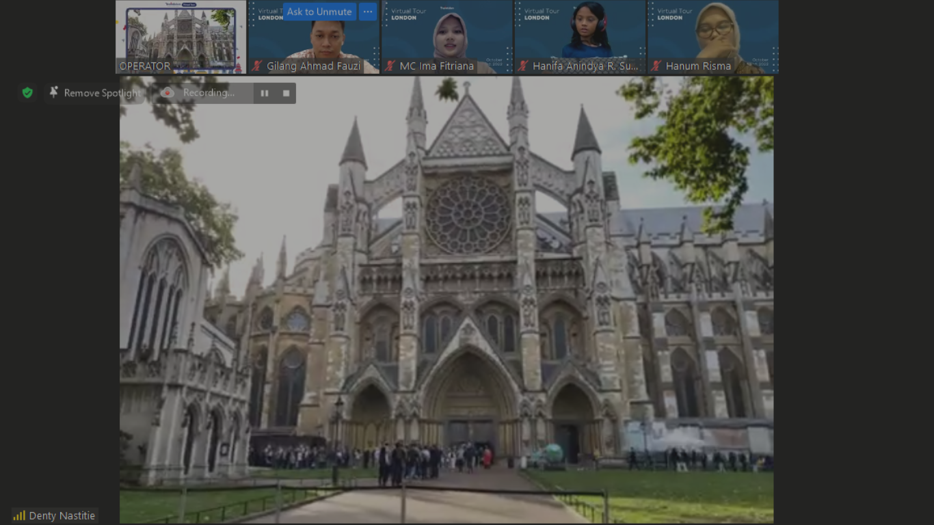The width and height of the screenshot is (934, 525).
Task: Click muted mic icon beside Hanum Risma
Action: coord(656,66)
